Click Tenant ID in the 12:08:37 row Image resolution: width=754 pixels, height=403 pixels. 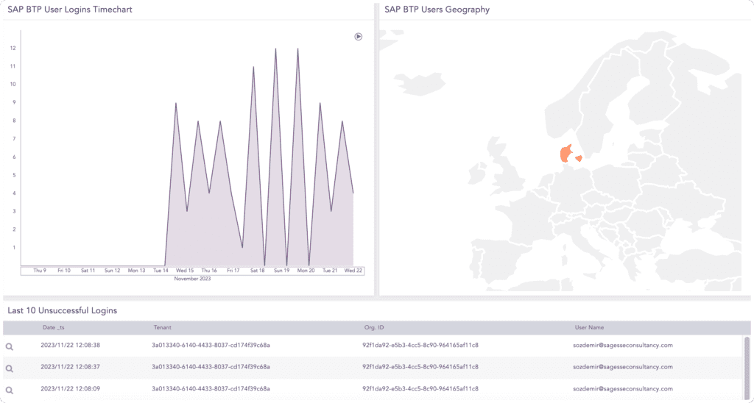pyautogui.click(x=211, y=367)
